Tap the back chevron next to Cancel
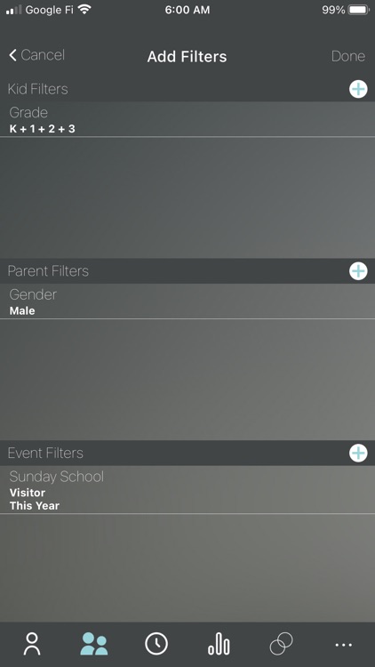 pos(12,55)
